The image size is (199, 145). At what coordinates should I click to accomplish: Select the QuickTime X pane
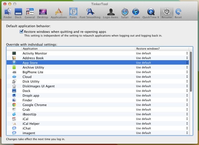[x=151, y=13]
